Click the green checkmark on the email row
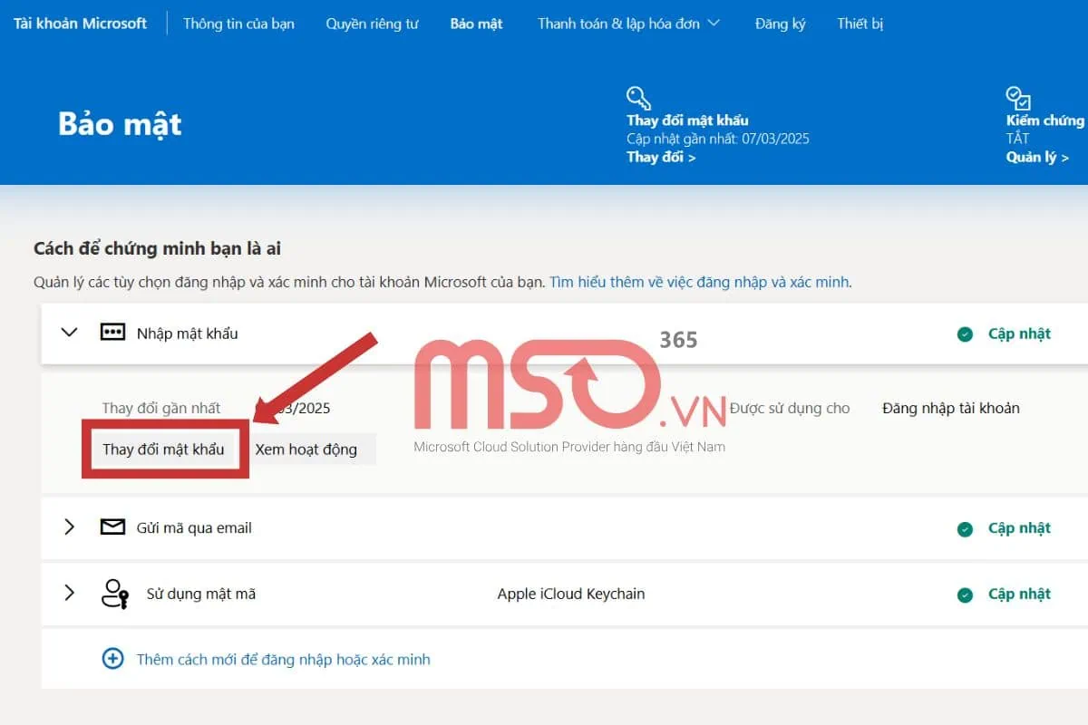Image resolution: width=1088 pixels, height=725 pixels. point(965,527)
